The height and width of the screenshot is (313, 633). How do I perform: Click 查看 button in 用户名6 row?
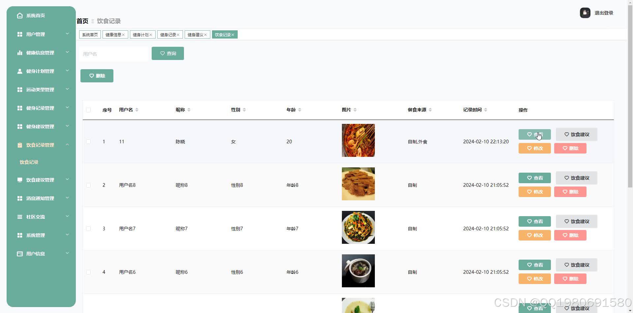(x=535, y=265)
